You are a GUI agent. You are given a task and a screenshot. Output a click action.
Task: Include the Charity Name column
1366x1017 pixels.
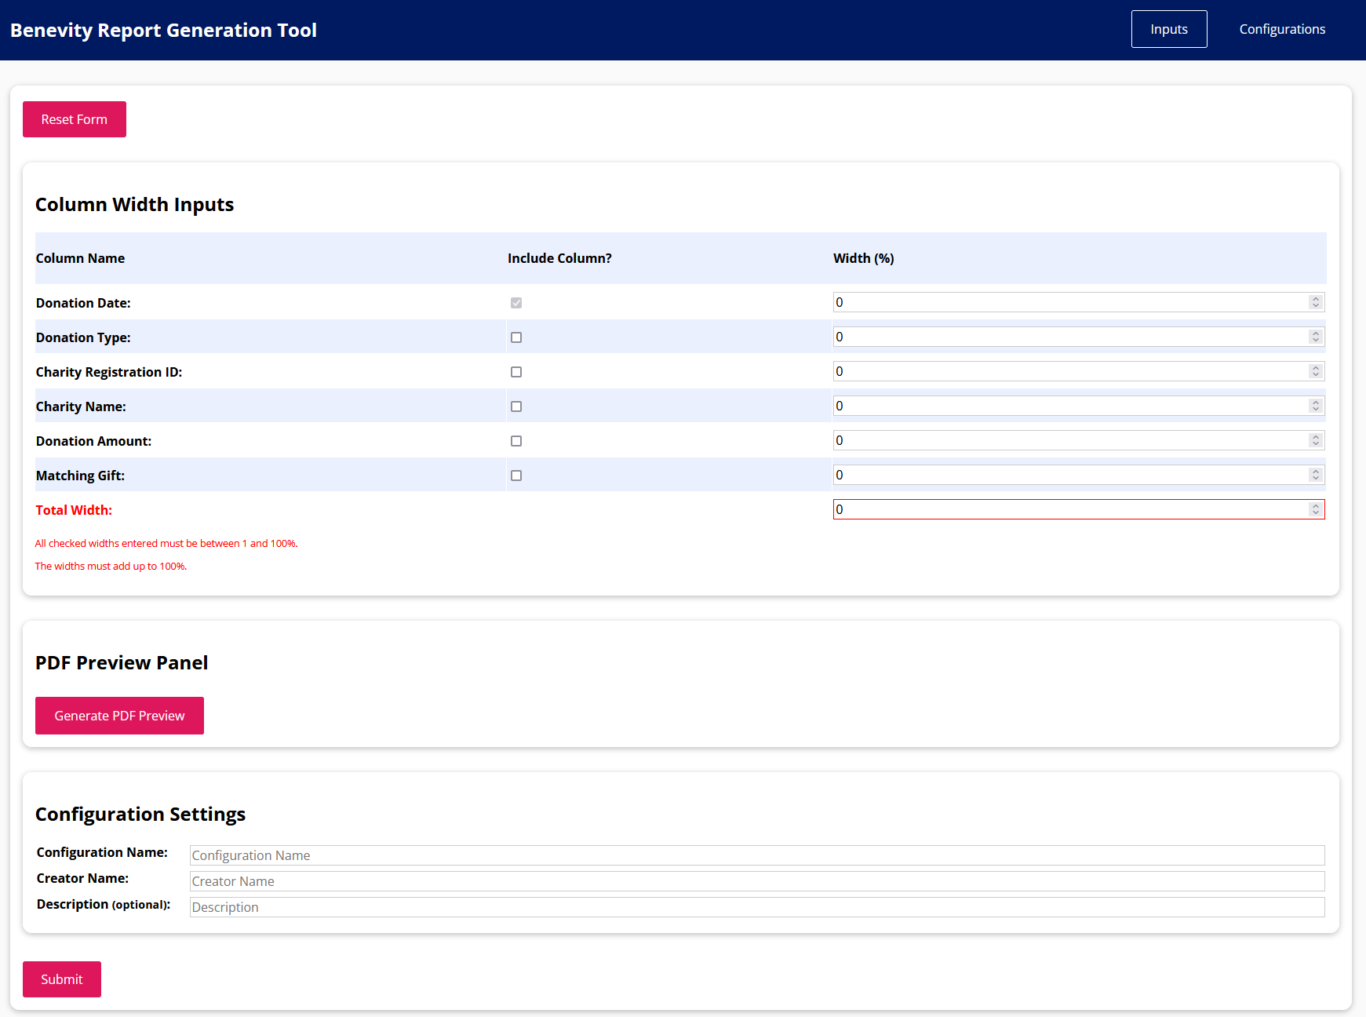(x=516, y=406)
